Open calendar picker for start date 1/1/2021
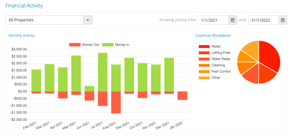 coord(233,20)
